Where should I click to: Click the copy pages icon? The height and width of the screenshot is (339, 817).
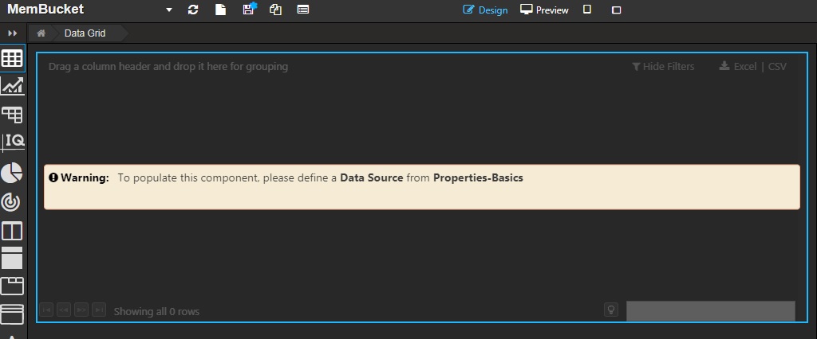coord(275,10)
